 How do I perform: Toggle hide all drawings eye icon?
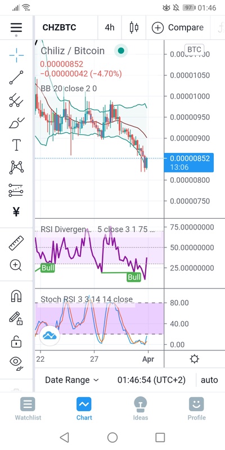17,363
